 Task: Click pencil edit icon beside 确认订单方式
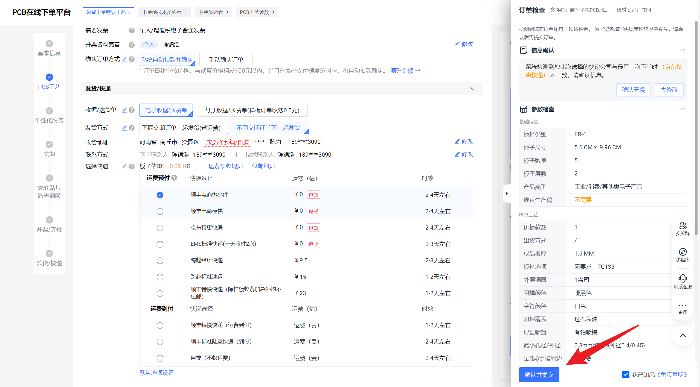pyautogui.click(x=124, y=59)
